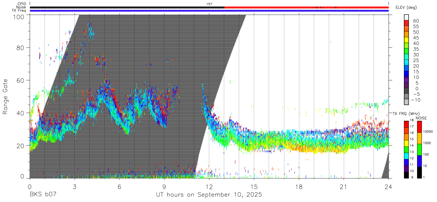
Task: Click the 18 tick on the UT hours axis
Action: (x=299, y=186)
